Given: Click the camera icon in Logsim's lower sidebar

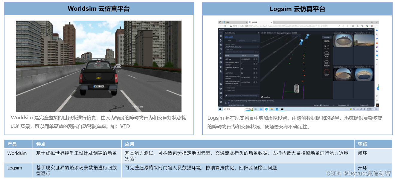Looking at the screenshot, I should click(221, 84).
